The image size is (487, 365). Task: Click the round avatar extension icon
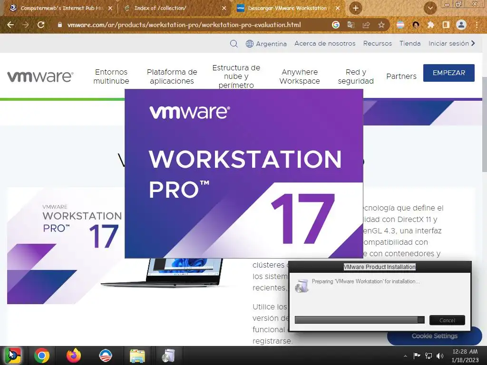[x=416, y=25]
